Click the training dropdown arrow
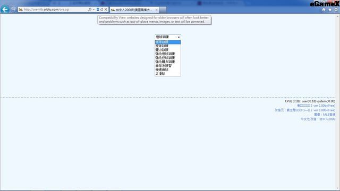 click(x=178, y=37)
